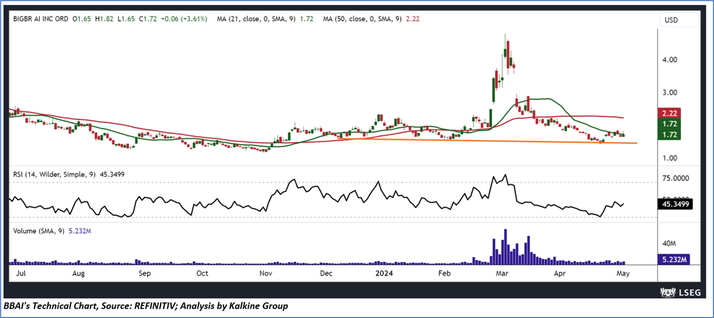Click the Aug label on time axis

(x=78, y=273)
